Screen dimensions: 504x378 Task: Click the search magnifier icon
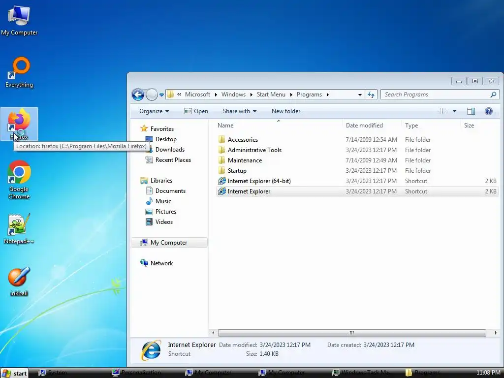tap(493, 94)
